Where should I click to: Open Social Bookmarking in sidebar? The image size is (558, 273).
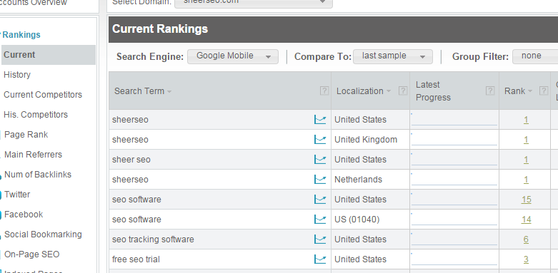click(x=43, y=235)
